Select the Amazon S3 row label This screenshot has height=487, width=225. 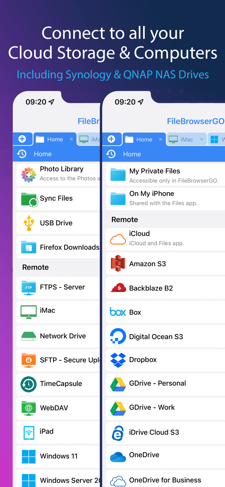click(x=148, y=264)
